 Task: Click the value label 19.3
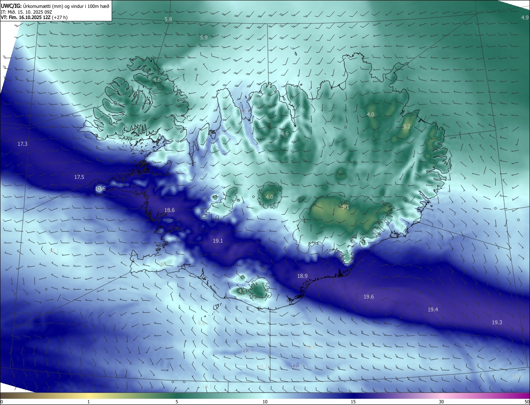click(x=497, y=322)
